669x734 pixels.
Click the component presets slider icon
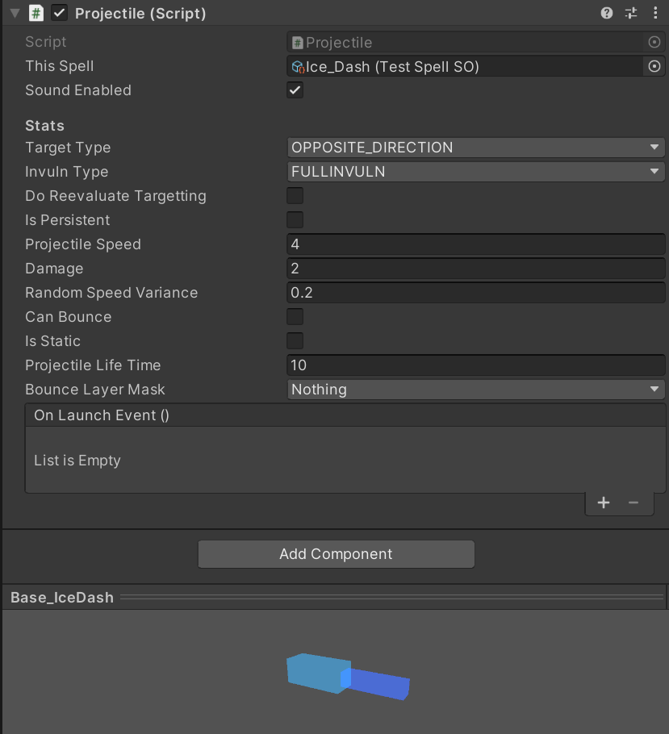tap(631, 13)
